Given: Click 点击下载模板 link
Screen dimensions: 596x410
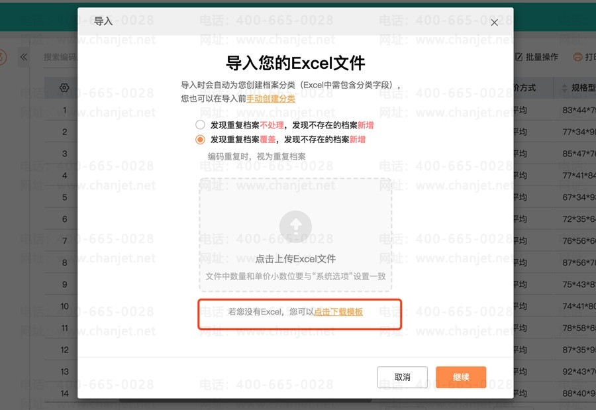Looking at the screenshot, I should tap(338, 312).
